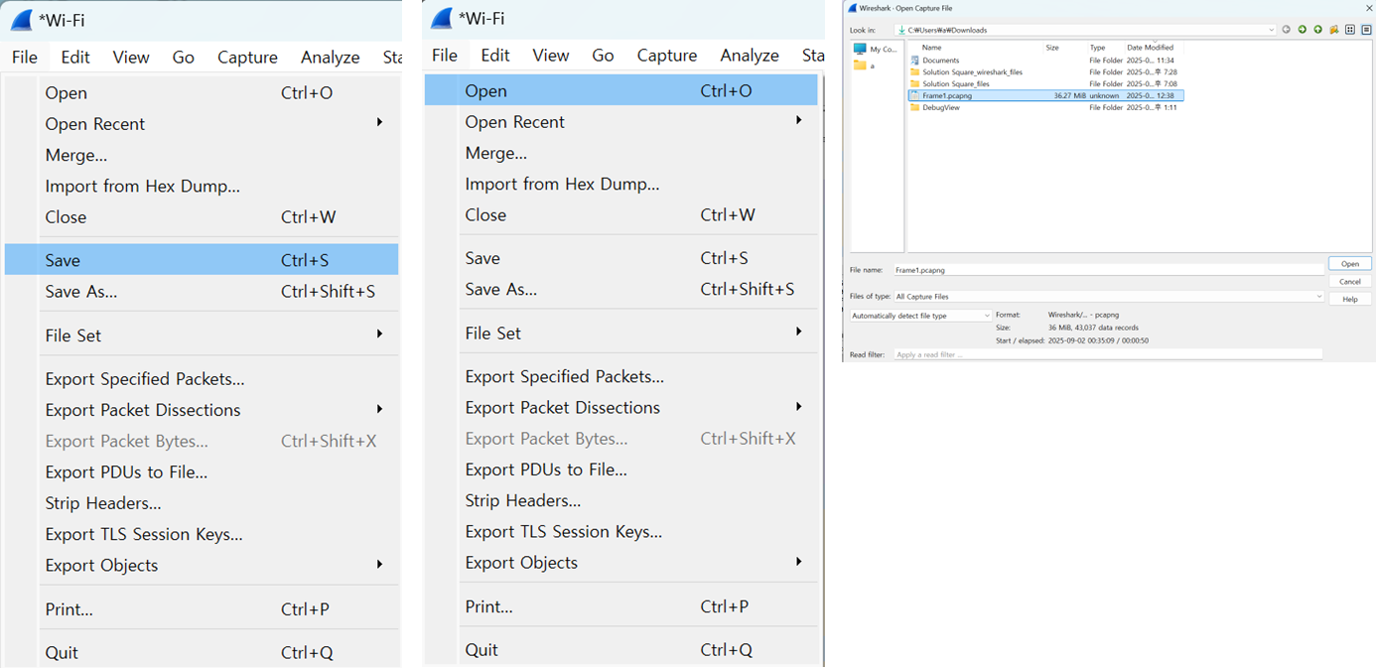Open Analyze menu in Save-highlighted window
This screenshot has height=668, width=1376.
tap(330, 57)
